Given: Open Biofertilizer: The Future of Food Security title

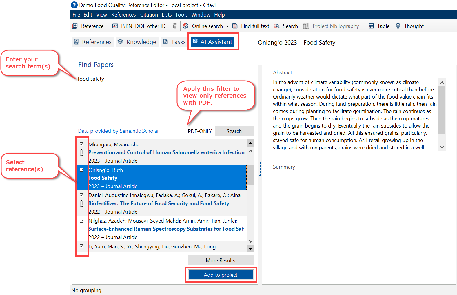Looking at the screenshot, I should (159, 203).
